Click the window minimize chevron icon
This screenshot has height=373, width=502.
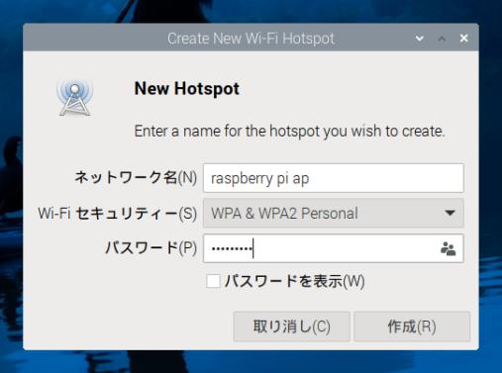click(x=420, y=39)
